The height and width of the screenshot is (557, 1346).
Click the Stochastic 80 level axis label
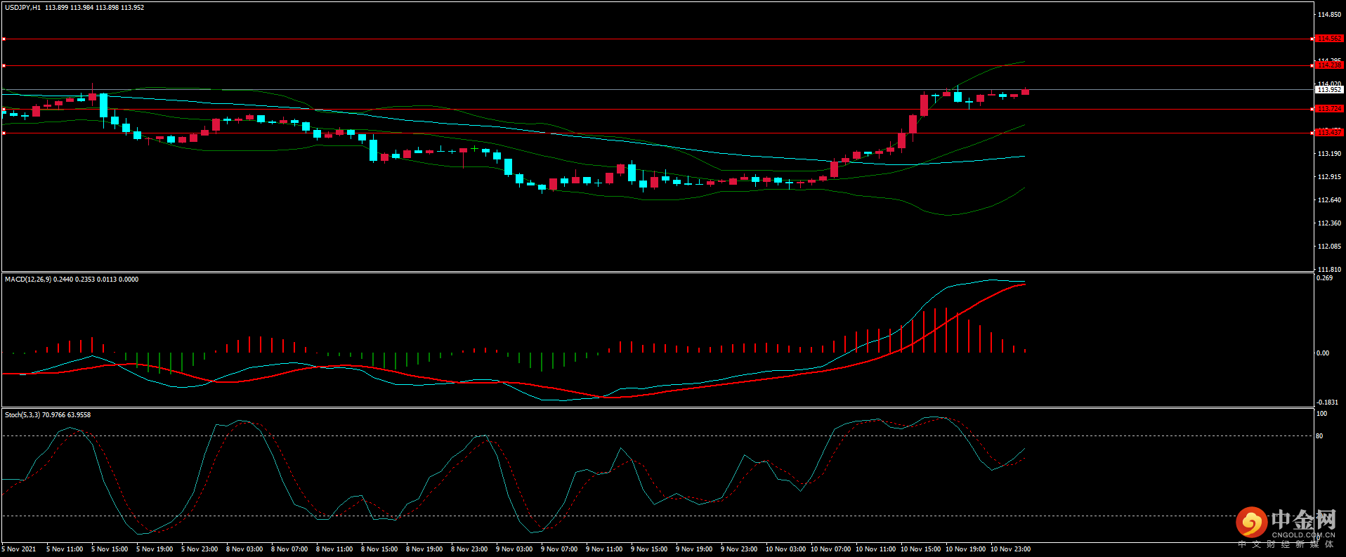click(1319, 436)
